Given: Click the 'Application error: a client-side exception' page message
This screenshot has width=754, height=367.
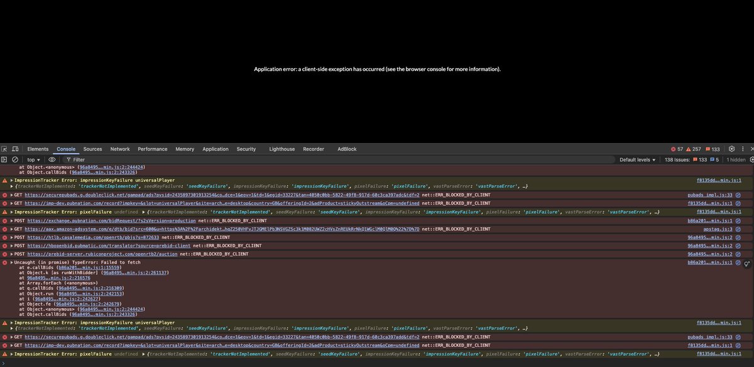Looking at the screenshot, I should click(x=377, y=69).
